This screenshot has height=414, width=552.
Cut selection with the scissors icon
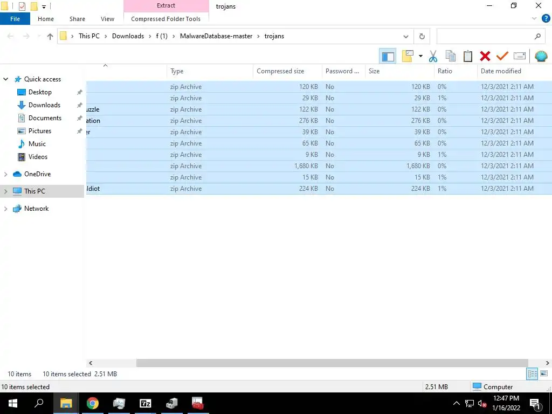[433, 56]
